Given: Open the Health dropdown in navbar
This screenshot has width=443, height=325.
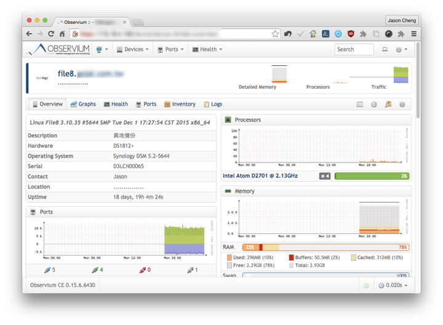Looking at the screenshot, I should pyautogui.click(x=207, y=49).
